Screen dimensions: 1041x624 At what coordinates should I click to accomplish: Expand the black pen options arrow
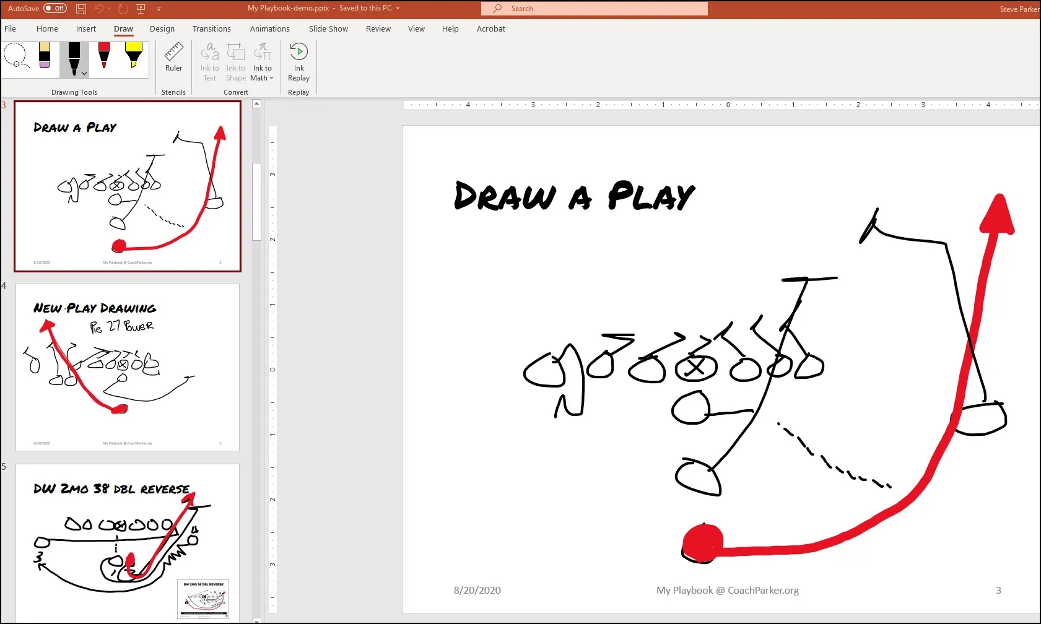(x=84, y=74)
